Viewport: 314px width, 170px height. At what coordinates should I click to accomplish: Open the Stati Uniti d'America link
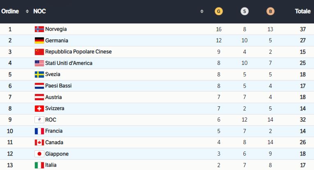point(69,63)
